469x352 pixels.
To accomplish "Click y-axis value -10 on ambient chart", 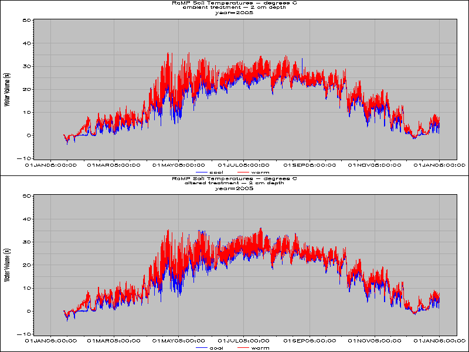I will [x=25, y=158].
